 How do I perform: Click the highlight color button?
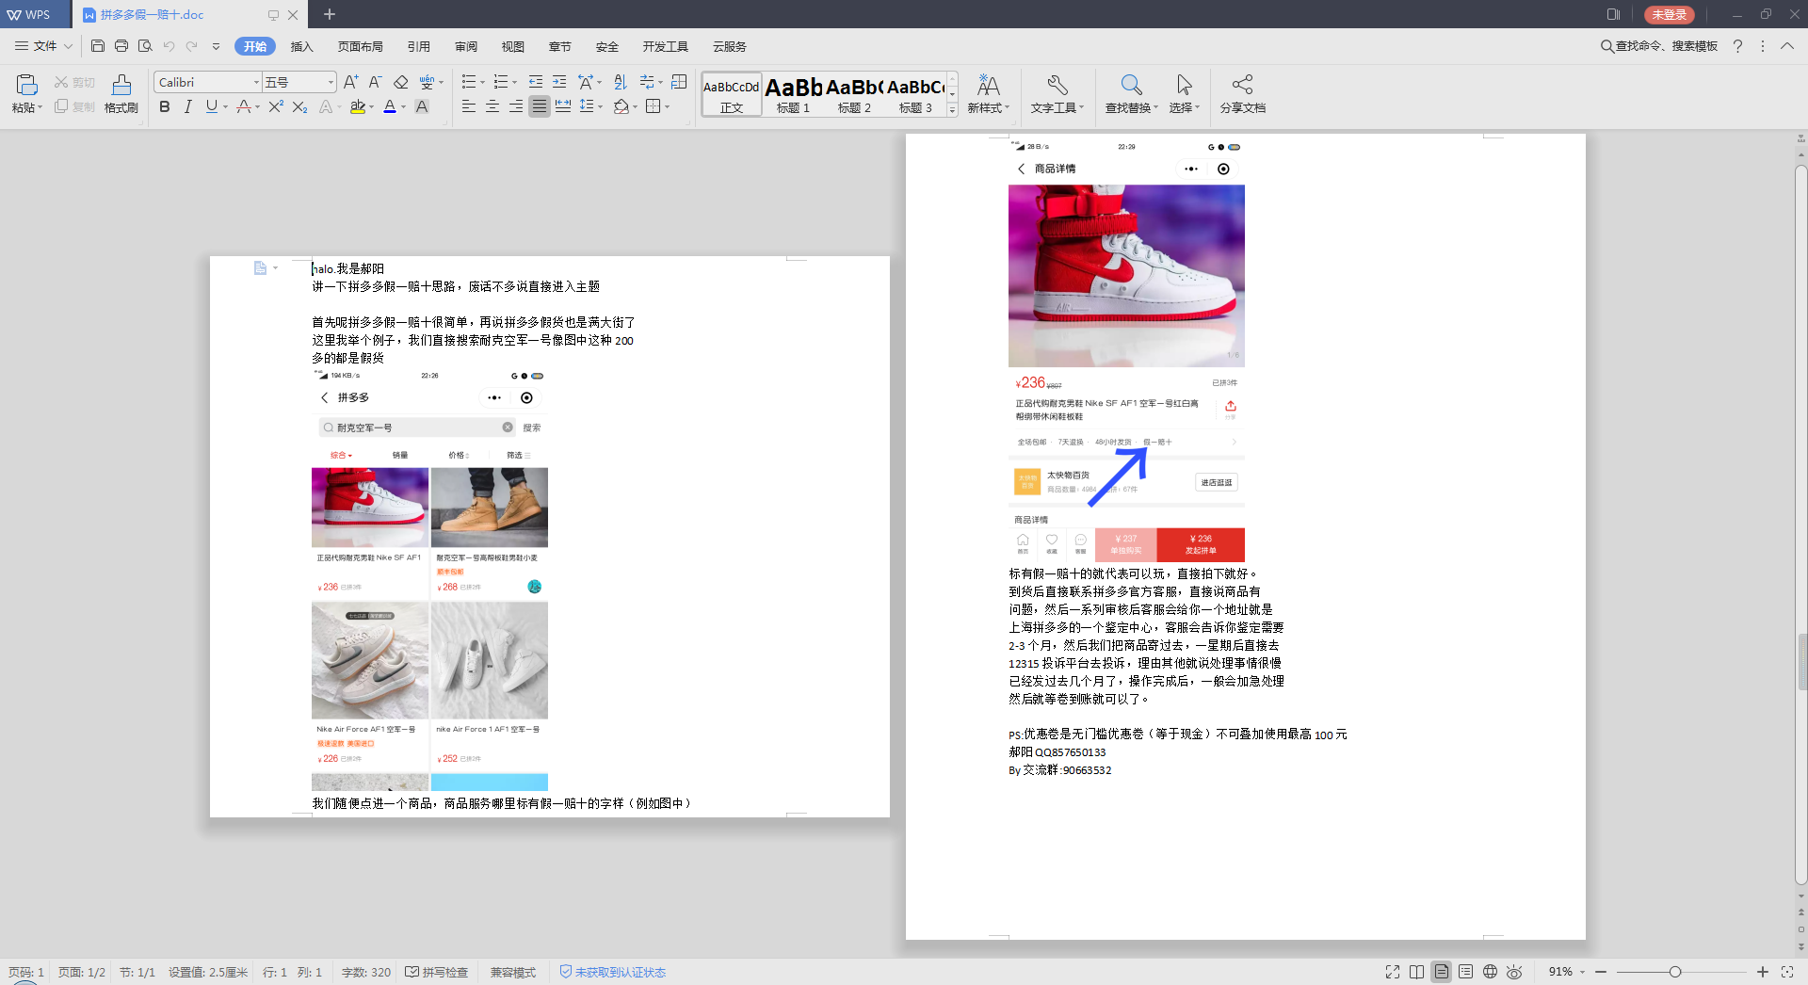coord(358,106)
